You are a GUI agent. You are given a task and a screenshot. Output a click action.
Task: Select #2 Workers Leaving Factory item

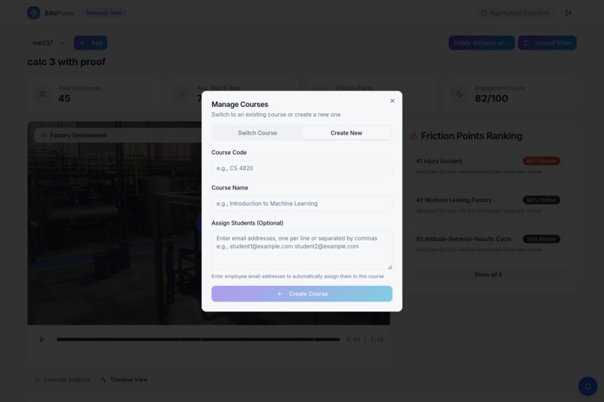(488, 205)
